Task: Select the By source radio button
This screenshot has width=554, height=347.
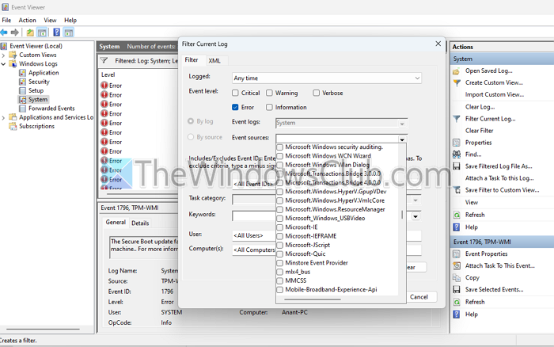Action: click(191, 137)
